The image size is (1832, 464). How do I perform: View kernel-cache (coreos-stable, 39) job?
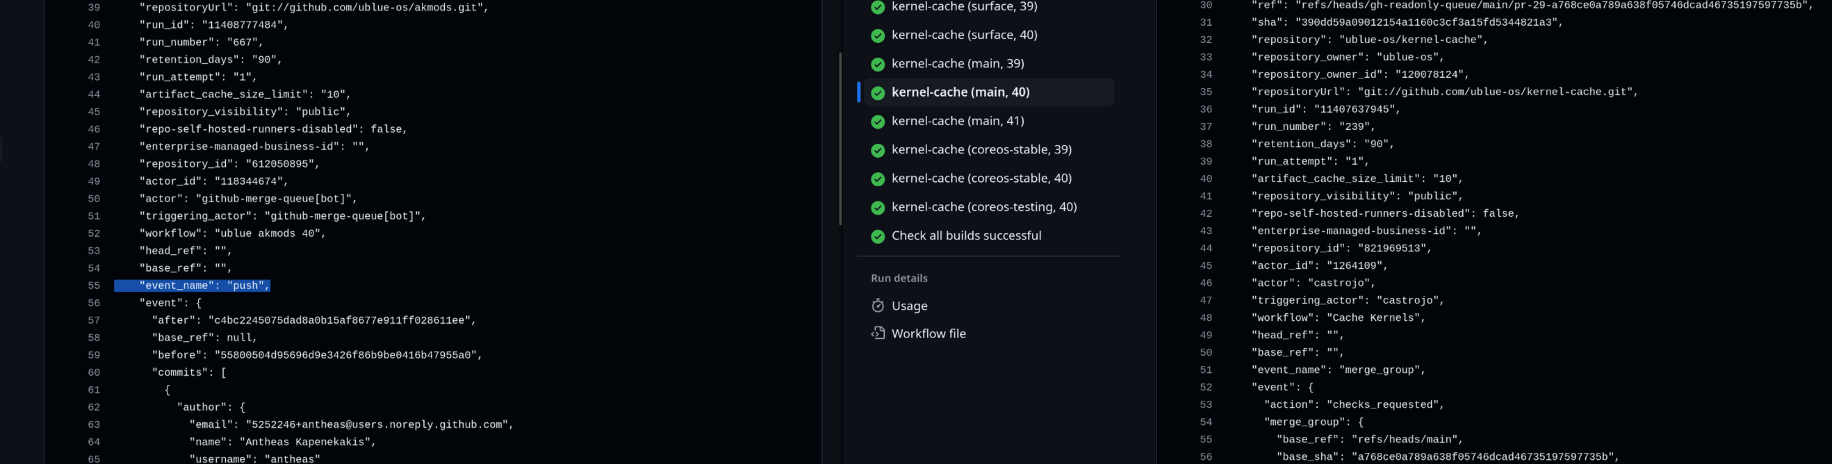coord(981,150)
